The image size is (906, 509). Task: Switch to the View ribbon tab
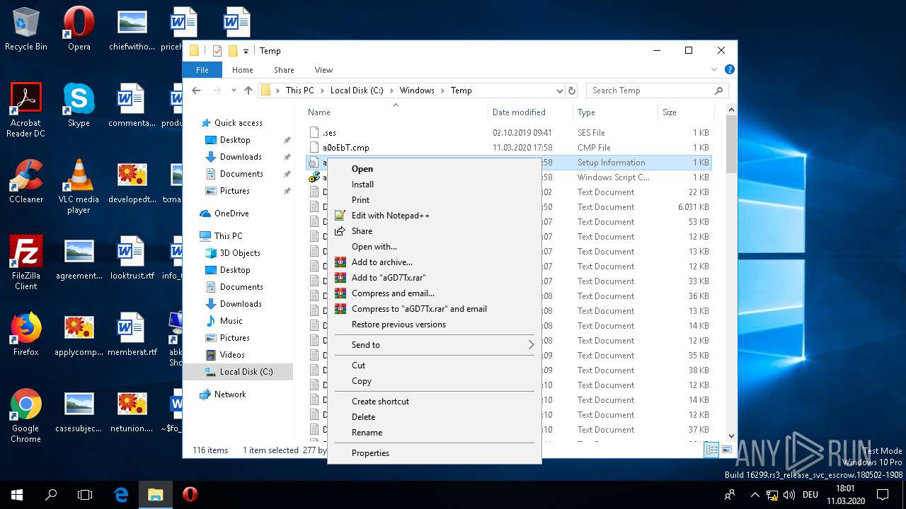click(x=323, y=70)
